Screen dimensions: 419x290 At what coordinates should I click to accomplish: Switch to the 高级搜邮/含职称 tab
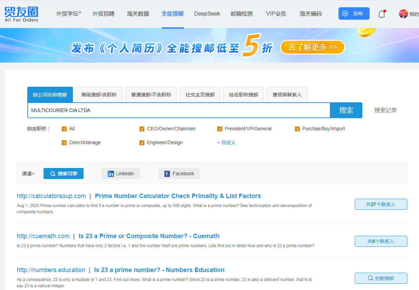click(x=99, y=95)
